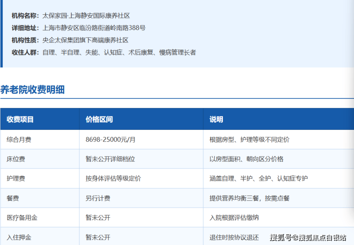
Task: Click address 上海市静安区临汾路街道岭南路388号
Action: 94,28
